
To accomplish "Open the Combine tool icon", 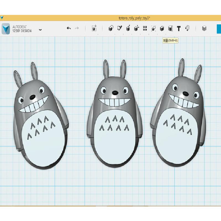I will (x=162, y=28).
